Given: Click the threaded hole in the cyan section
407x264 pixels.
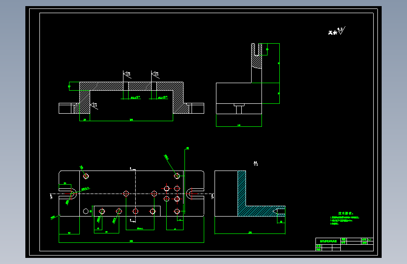Looking at the screenshot, I should [x=279, y=211].
